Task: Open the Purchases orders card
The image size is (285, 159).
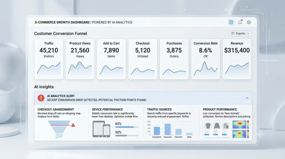Action: tap(174, 59)
